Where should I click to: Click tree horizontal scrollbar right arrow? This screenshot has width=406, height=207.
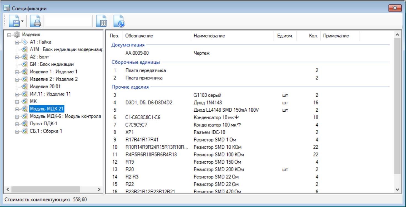tap(99, 189)
